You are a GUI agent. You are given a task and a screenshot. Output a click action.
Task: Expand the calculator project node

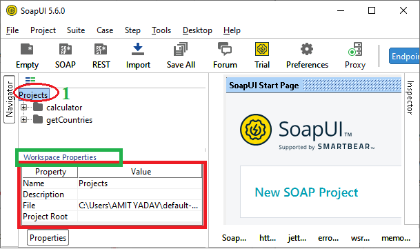(24, 107)
